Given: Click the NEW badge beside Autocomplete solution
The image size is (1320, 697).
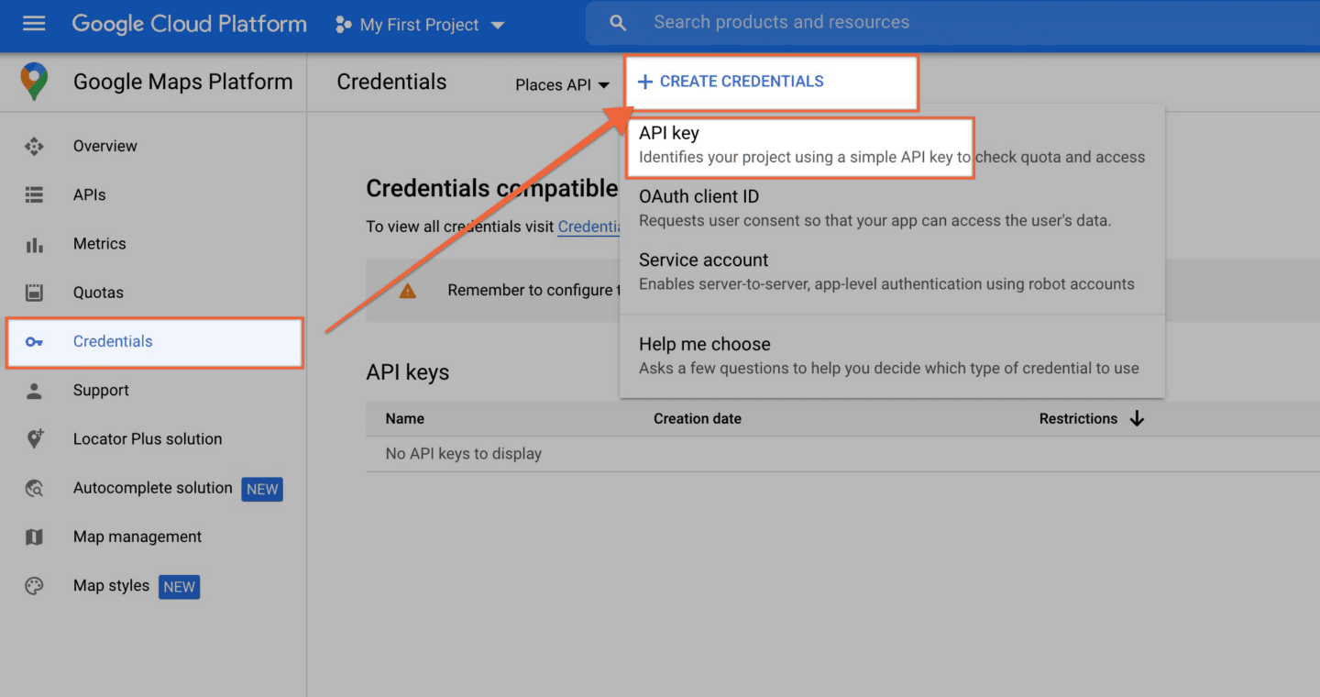Looking at the screenshot, I should 262,489.
